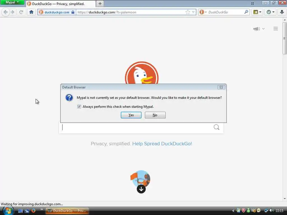Click the taskbar clock showing 22:15

coord(279,211)
